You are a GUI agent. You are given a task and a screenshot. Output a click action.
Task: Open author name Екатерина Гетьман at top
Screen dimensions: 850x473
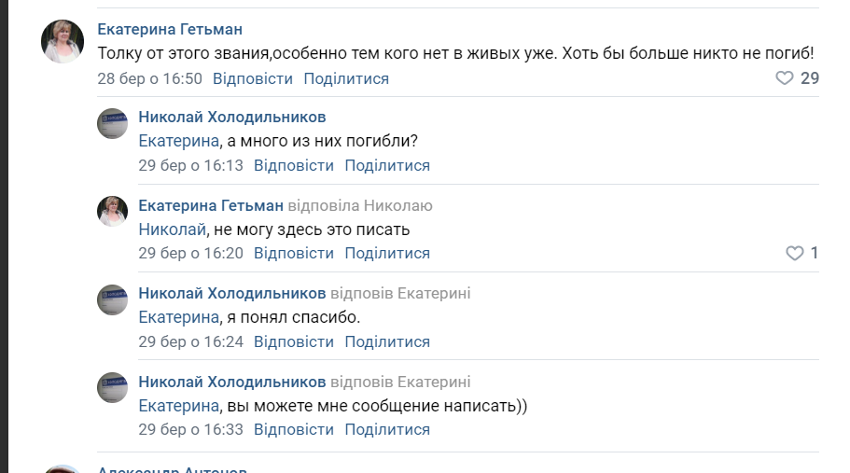[170, 30]
